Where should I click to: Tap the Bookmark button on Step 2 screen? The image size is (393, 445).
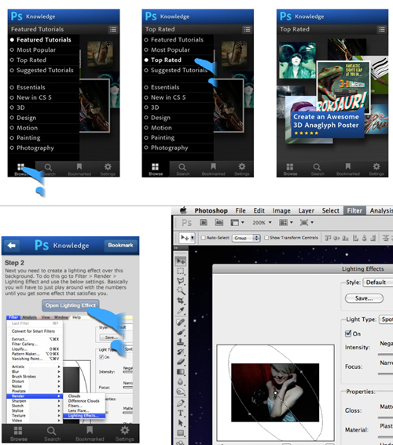pos(120,245)
